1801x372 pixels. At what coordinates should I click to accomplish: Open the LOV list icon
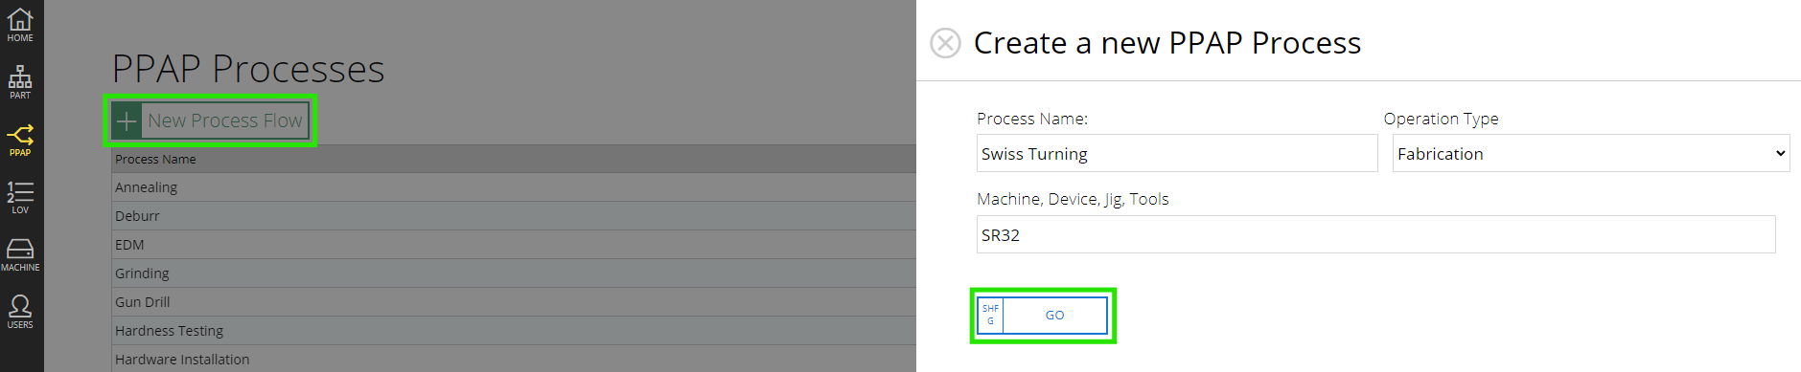click(x=20, y=197)
